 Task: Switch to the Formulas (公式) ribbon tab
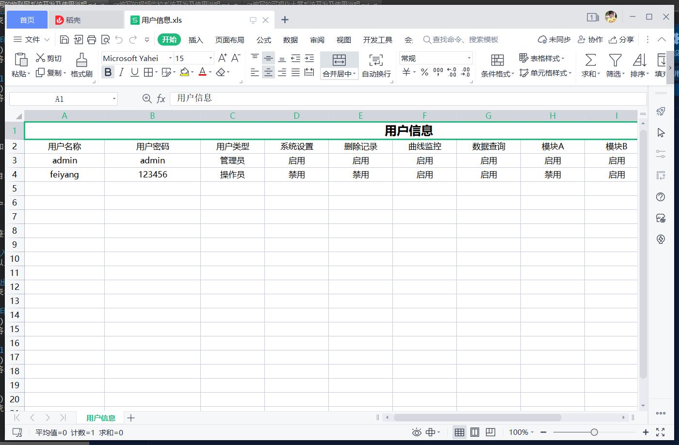point(264,40)
